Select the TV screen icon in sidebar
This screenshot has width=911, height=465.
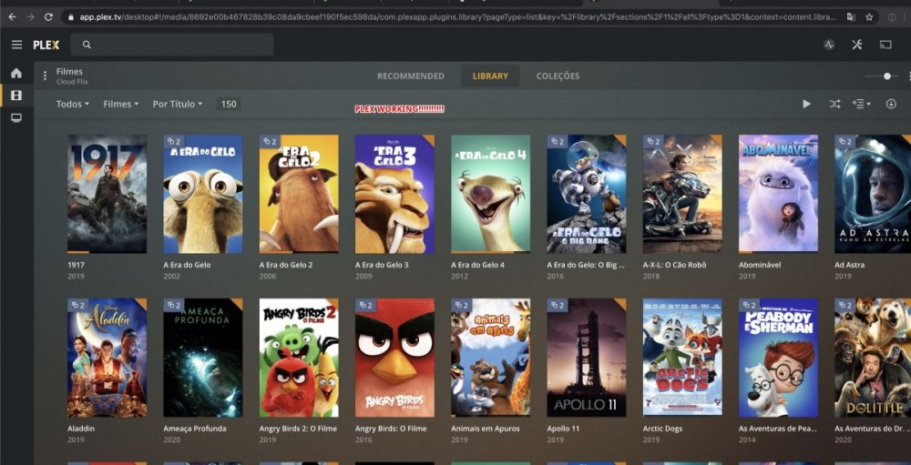[16, 118]
